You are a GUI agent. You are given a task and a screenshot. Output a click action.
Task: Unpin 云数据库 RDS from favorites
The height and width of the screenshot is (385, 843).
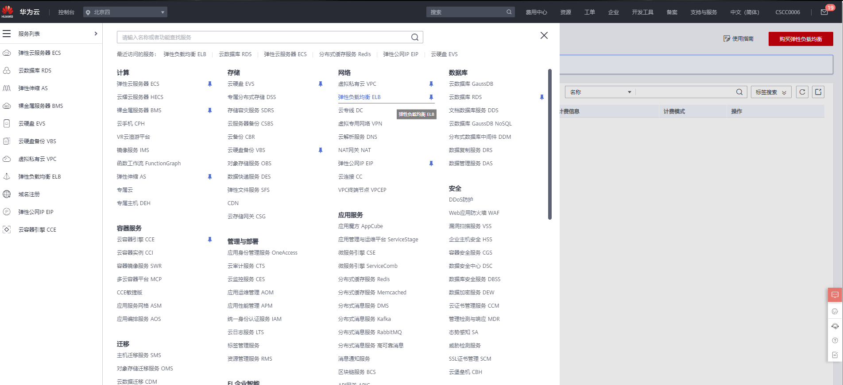pos(542,97)
